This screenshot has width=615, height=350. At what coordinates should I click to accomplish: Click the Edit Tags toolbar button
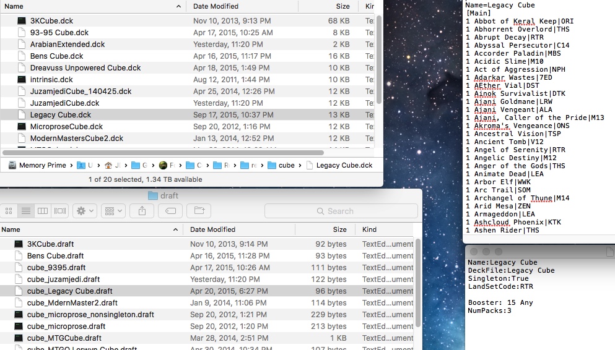[x=170, y=211]
